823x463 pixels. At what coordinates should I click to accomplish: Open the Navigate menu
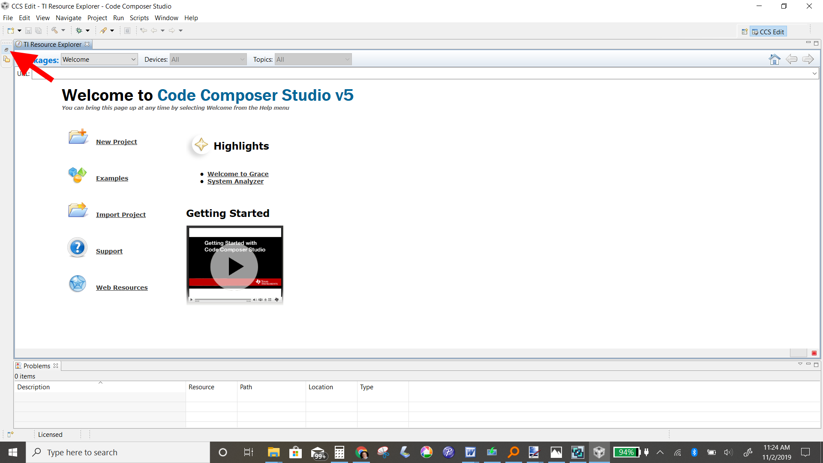click(69, 18)
